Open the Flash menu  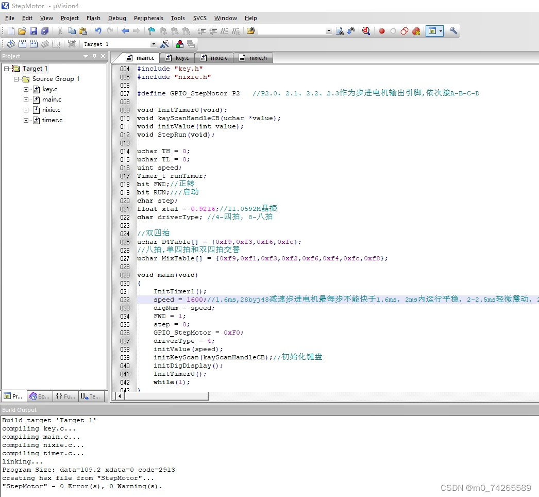point(93,18)
